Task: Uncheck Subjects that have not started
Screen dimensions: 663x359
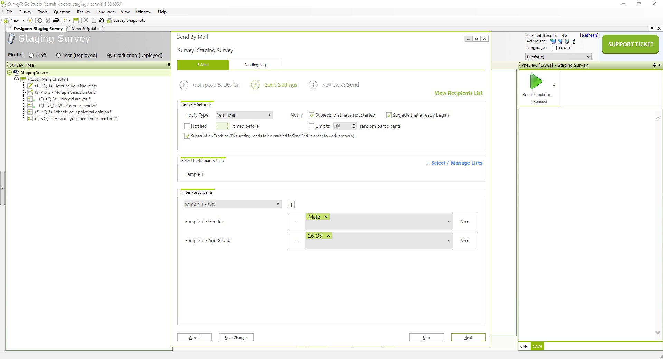Action: 312,115
